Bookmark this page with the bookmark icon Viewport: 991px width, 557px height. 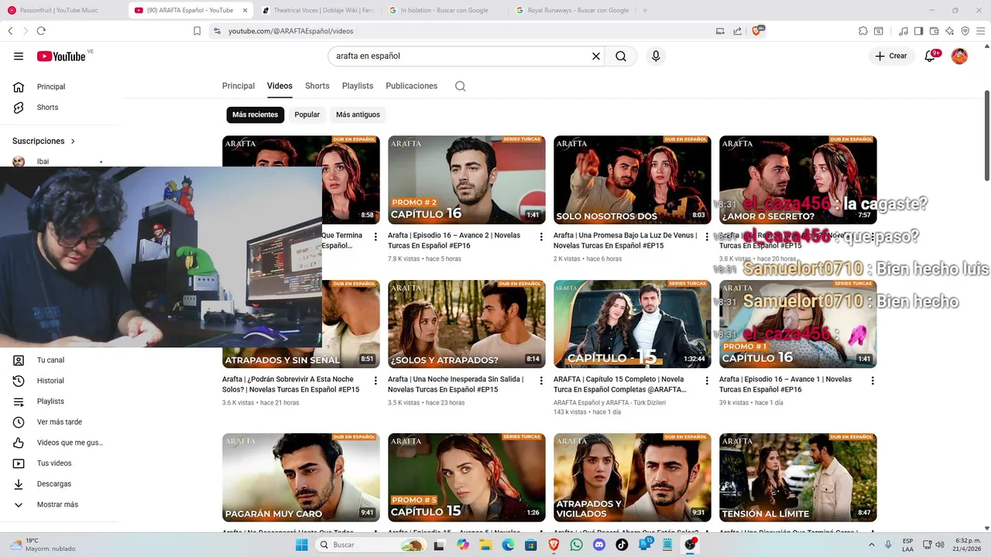coord(197,31)
